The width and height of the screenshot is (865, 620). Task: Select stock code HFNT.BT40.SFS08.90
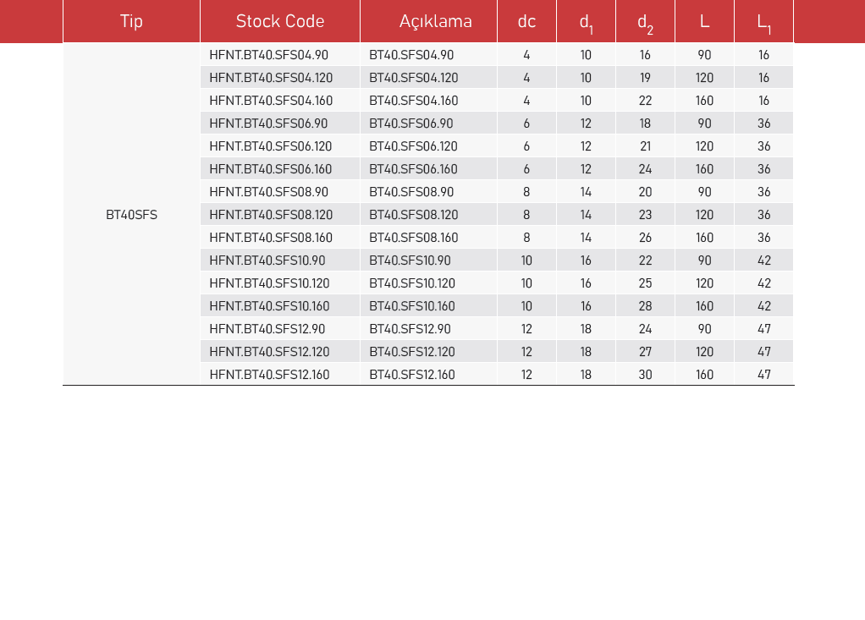point(268,192)
